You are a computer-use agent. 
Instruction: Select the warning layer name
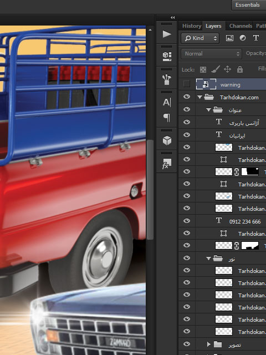231,85
